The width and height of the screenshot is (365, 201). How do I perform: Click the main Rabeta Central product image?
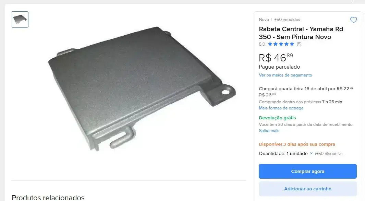(x=142, y=89)
